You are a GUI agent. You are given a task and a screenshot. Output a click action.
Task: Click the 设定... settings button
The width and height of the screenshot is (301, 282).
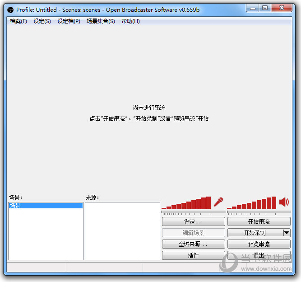tap(193, 221)
